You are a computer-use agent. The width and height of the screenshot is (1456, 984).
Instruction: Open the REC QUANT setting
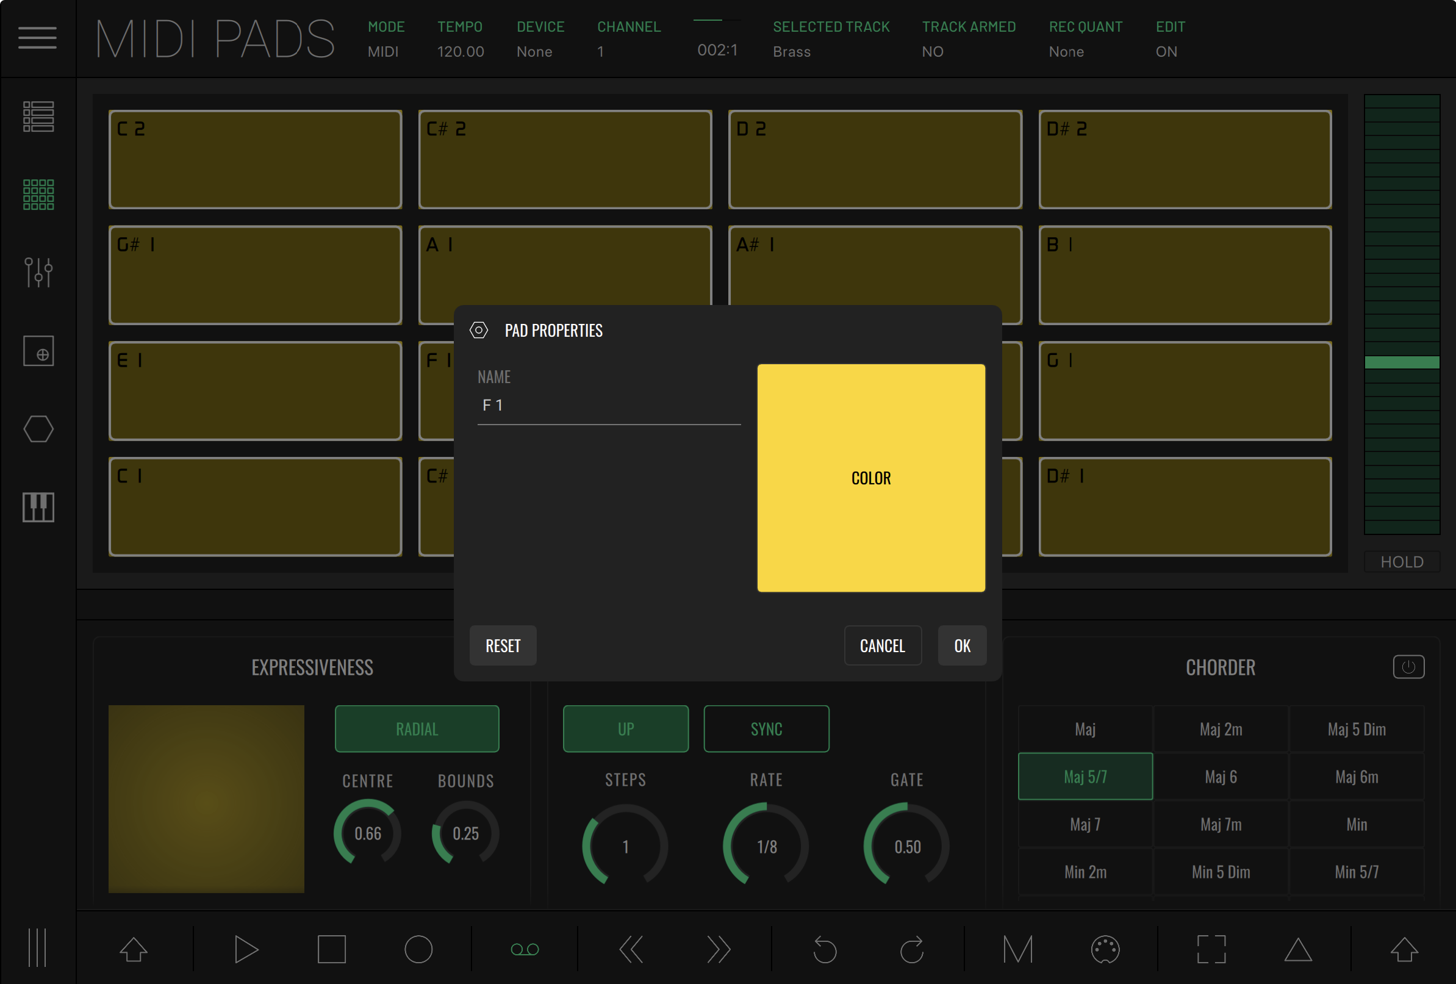click(x=1085, y=39)
